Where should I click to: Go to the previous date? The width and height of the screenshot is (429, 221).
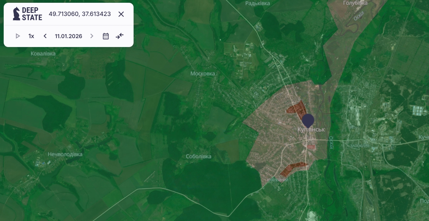coord(45,36)
